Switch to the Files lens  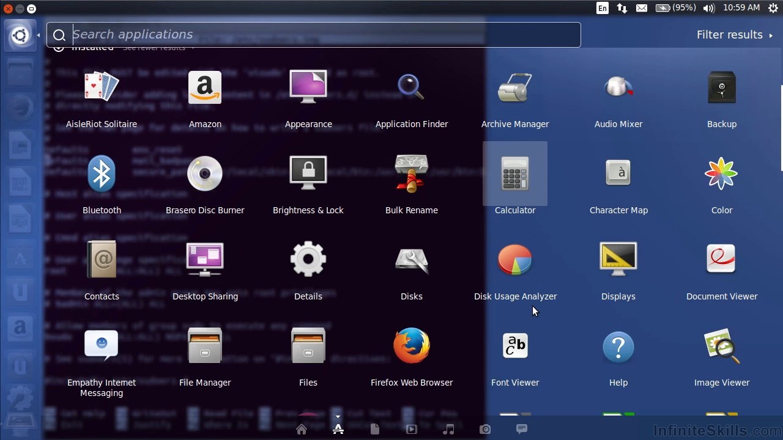point(375,430)
